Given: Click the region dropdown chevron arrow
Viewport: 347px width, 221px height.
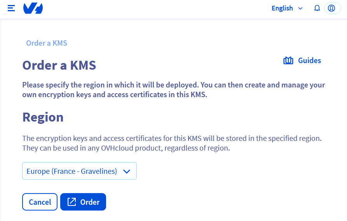Looking at the screenshot, I should pyautogui.click(x=126, y=171).
